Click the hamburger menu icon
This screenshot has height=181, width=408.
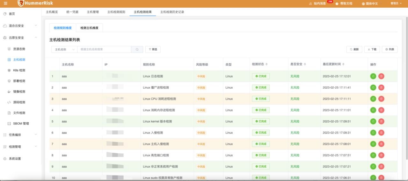pos(5,3)
